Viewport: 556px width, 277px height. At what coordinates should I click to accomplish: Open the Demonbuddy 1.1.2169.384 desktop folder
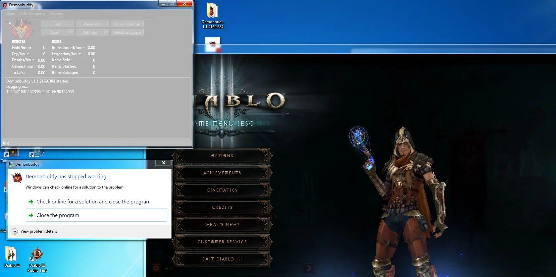(213, 16)
